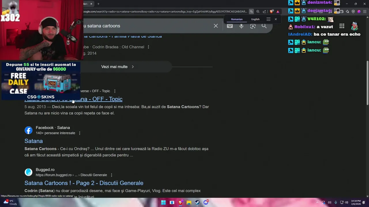Open Brave Wallet icon in toolbar
The image size is (369, 207).
pyautogui.click(x=342, y=11)
